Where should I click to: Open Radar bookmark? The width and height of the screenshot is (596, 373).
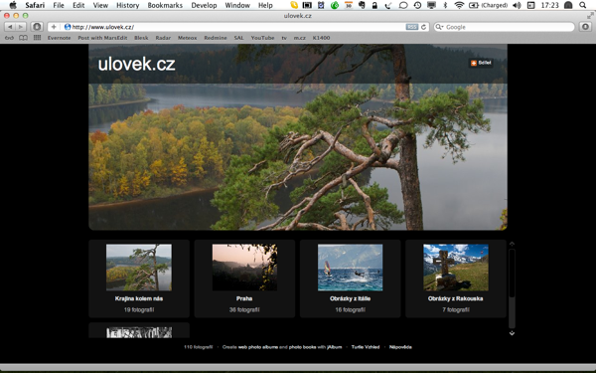point(163,38)
